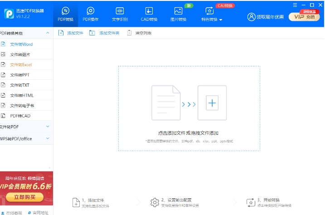Click the CAD file icon in sidebar
The height and width of the screenshot is (215, 325).
click(3, 116)
